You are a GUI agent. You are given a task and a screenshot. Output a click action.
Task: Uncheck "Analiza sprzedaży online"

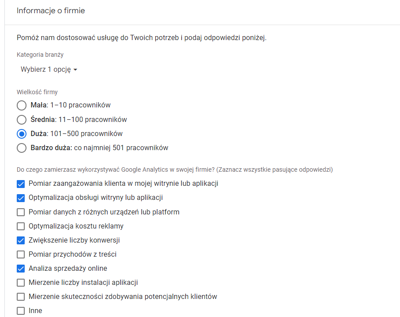(20, 268)
